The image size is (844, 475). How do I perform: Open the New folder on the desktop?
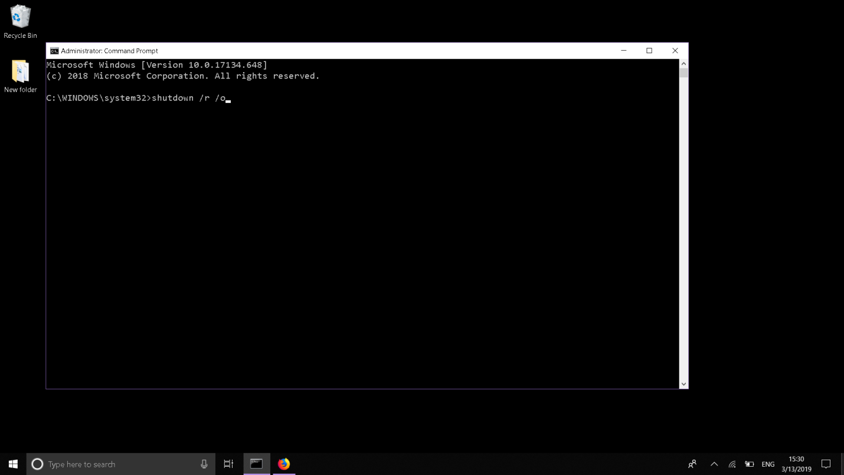20,72
